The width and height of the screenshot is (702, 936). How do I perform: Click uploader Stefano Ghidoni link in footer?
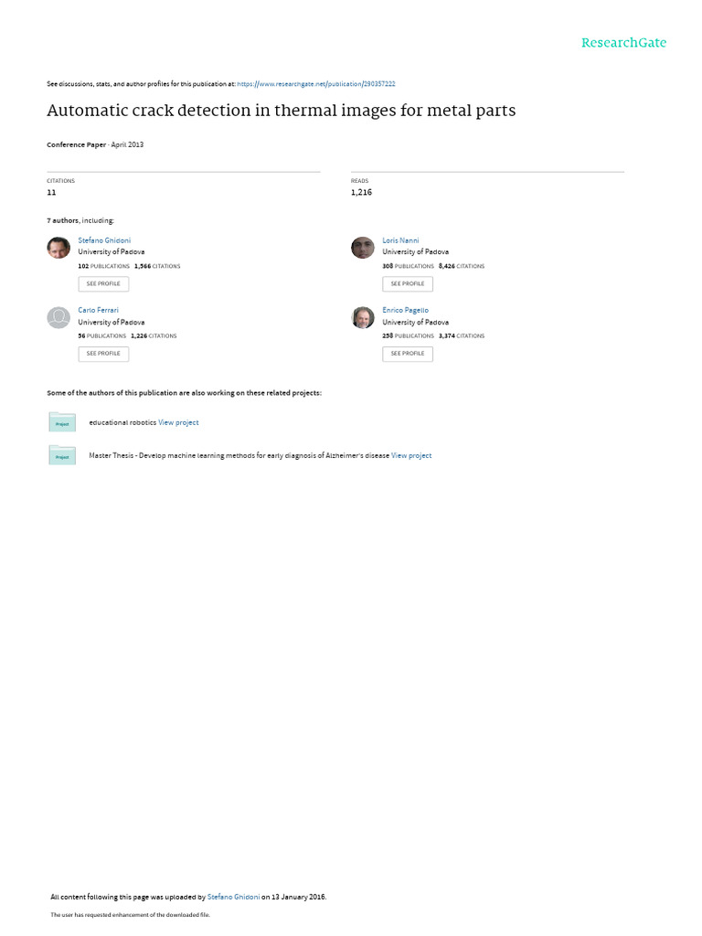pos(233,898)
